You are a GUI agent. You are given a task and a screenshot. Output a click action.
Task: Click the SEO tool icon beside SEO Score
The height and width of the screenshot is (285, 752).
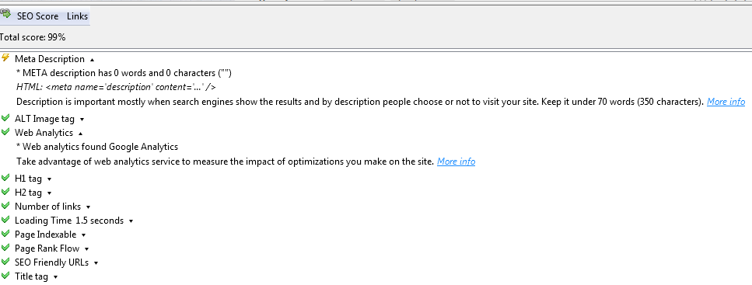5,14
